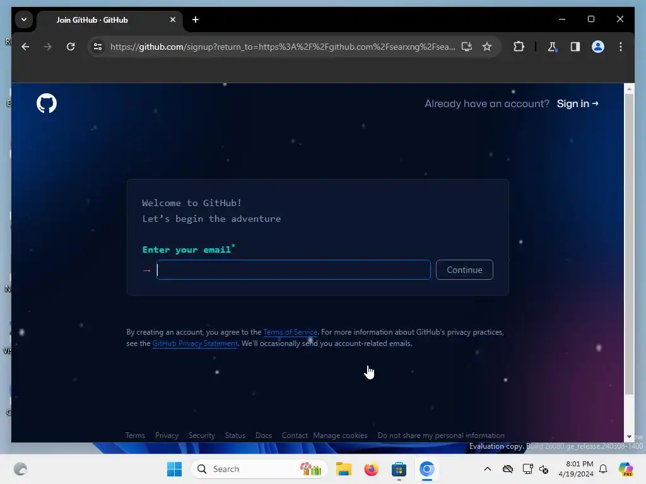Click the muted volume tray icon
Viewport: 646px width, 484px height.
(x=544, y=469)
